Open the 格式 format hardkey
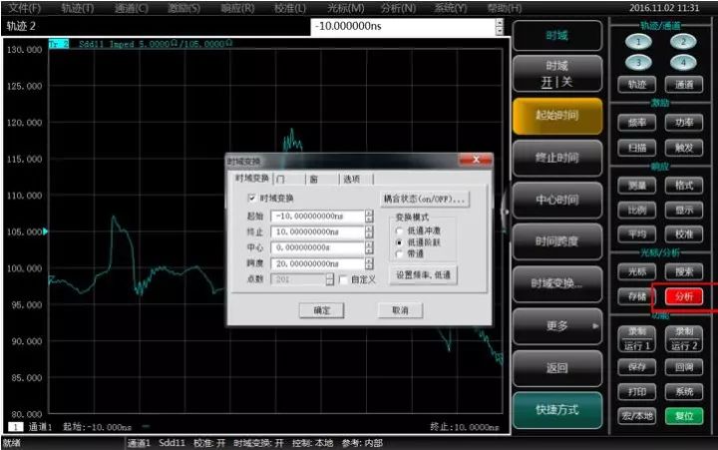The image size is (718, 450). pos(684,186)
